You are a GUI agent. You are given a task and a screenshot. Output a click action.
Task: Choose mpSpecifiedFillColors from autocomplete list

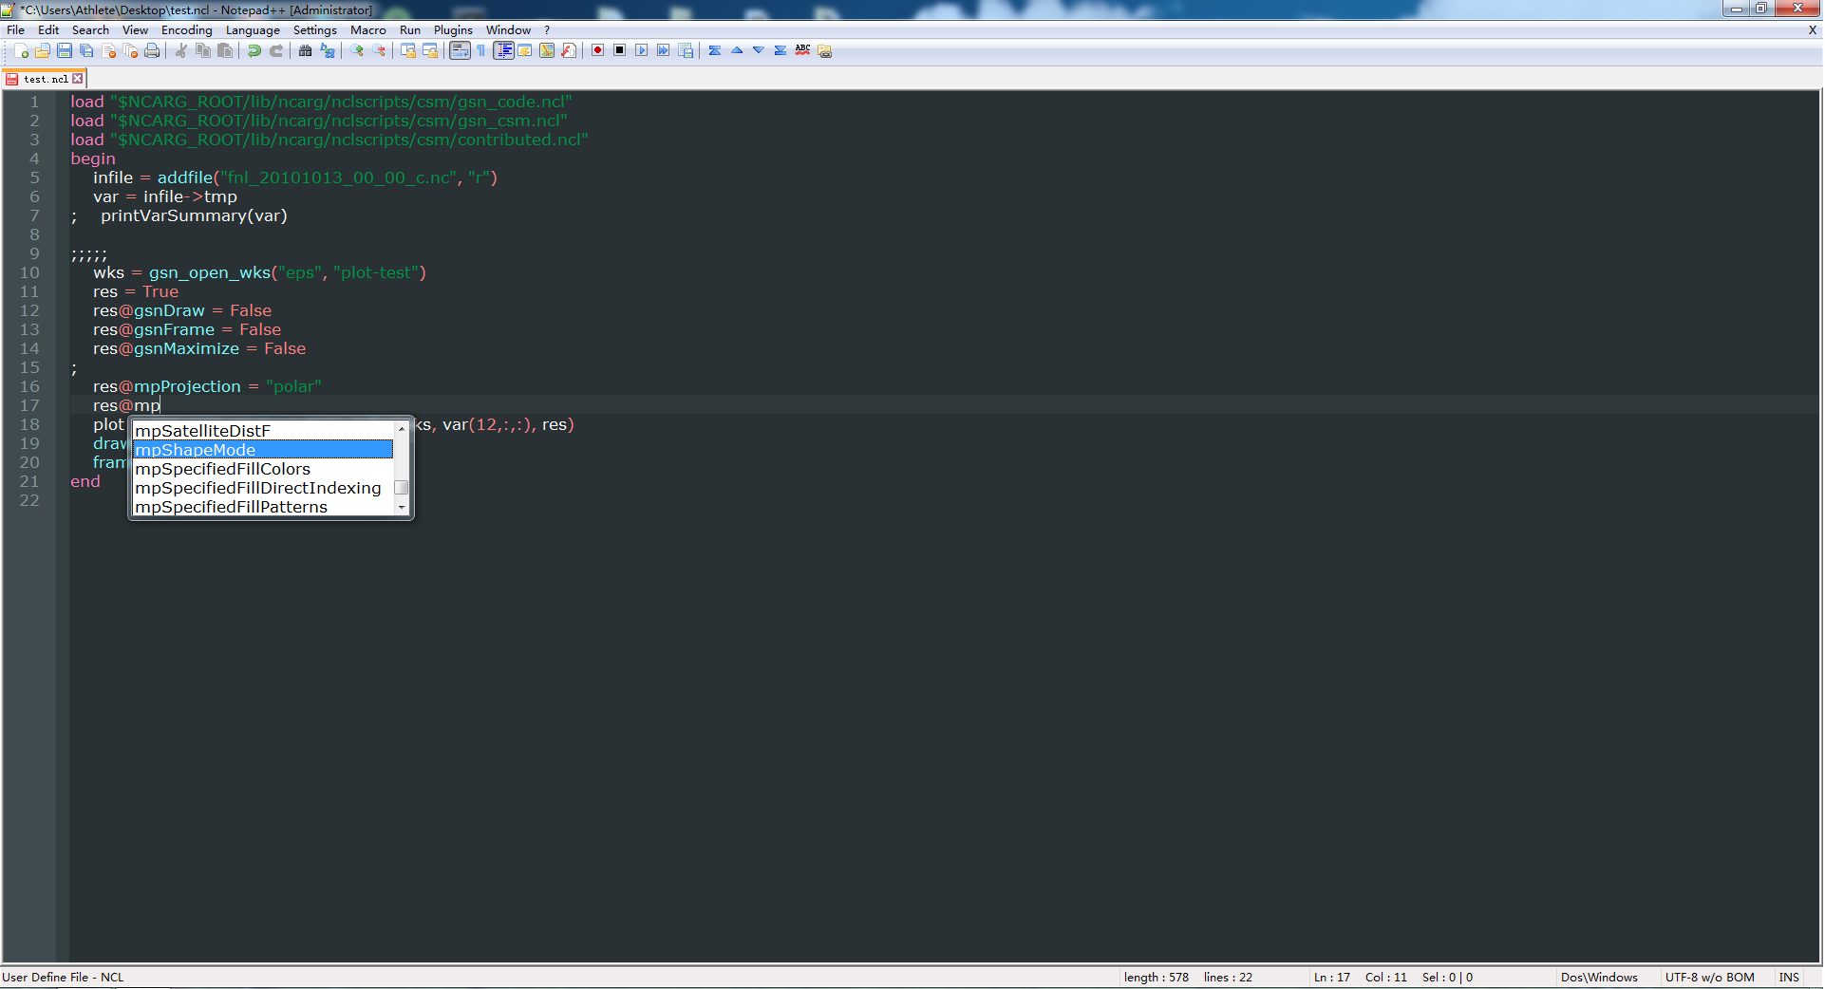click(223, 469)
